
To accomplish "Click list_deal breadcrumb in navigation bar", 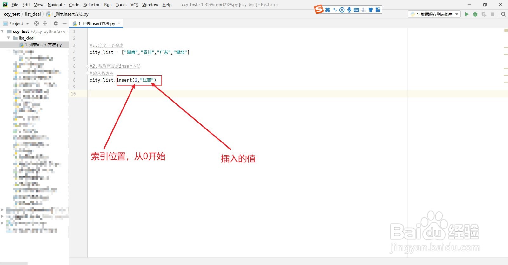I will (33, 14).
